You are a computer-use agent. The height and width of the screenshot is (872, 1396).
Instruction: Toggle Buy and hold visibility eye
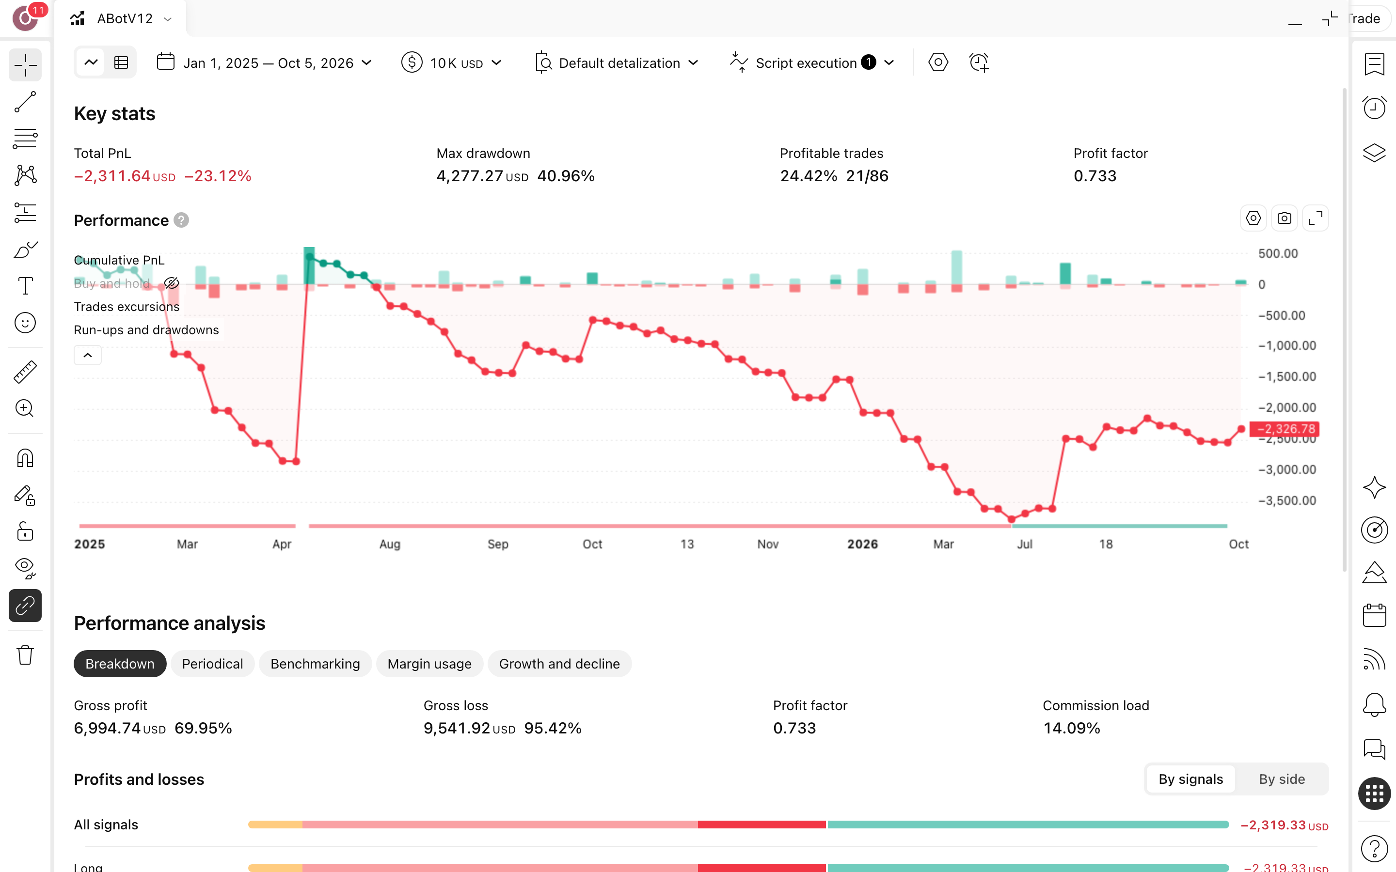(x=171, y=283)
